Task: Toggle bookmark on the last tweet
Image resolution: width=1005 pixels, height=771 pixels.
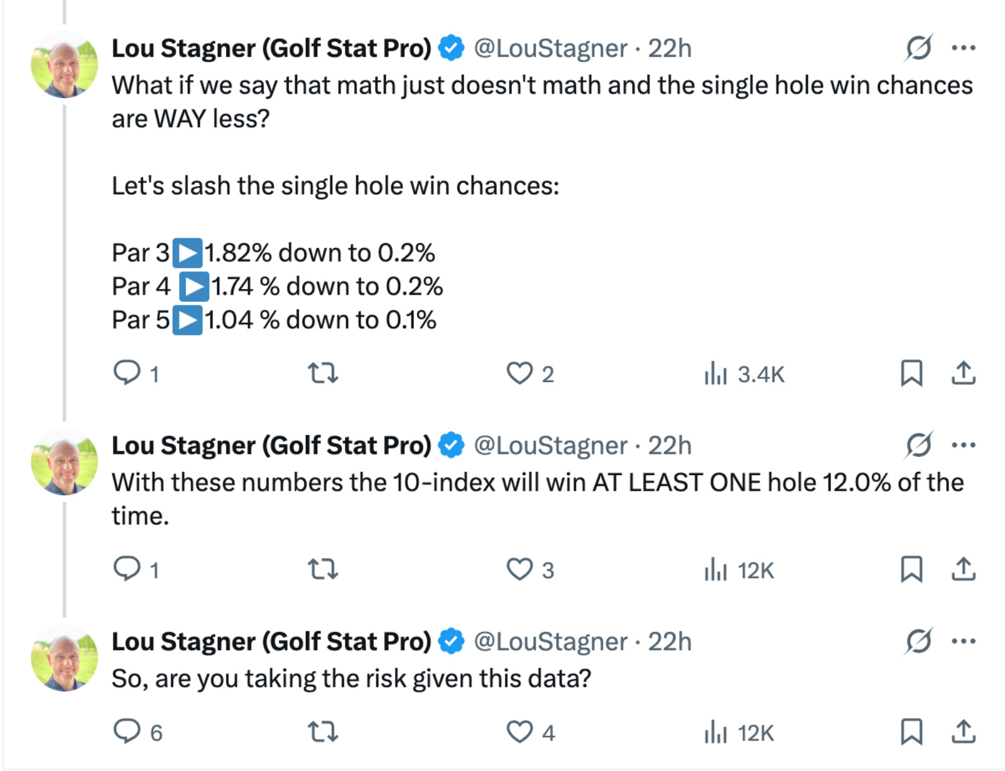Action: point(912,731)
